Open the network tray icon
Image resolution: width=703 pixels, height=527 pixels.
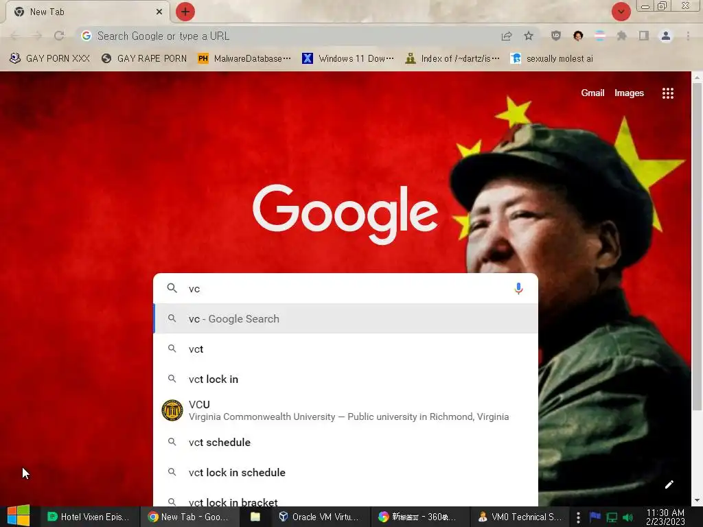[x=612, y=517]
